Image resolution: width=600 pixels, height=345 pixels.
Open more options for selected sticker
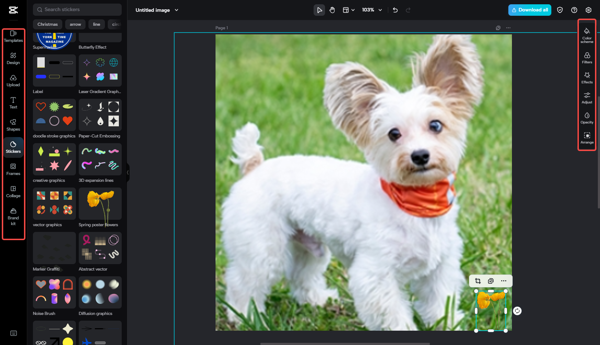pos(504,281)
